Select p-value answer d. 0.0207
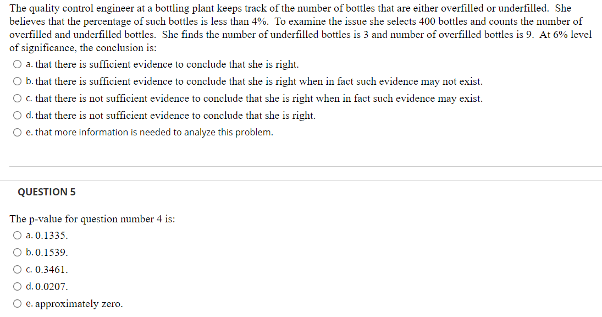602x317 pixels. tap(17, 287)
